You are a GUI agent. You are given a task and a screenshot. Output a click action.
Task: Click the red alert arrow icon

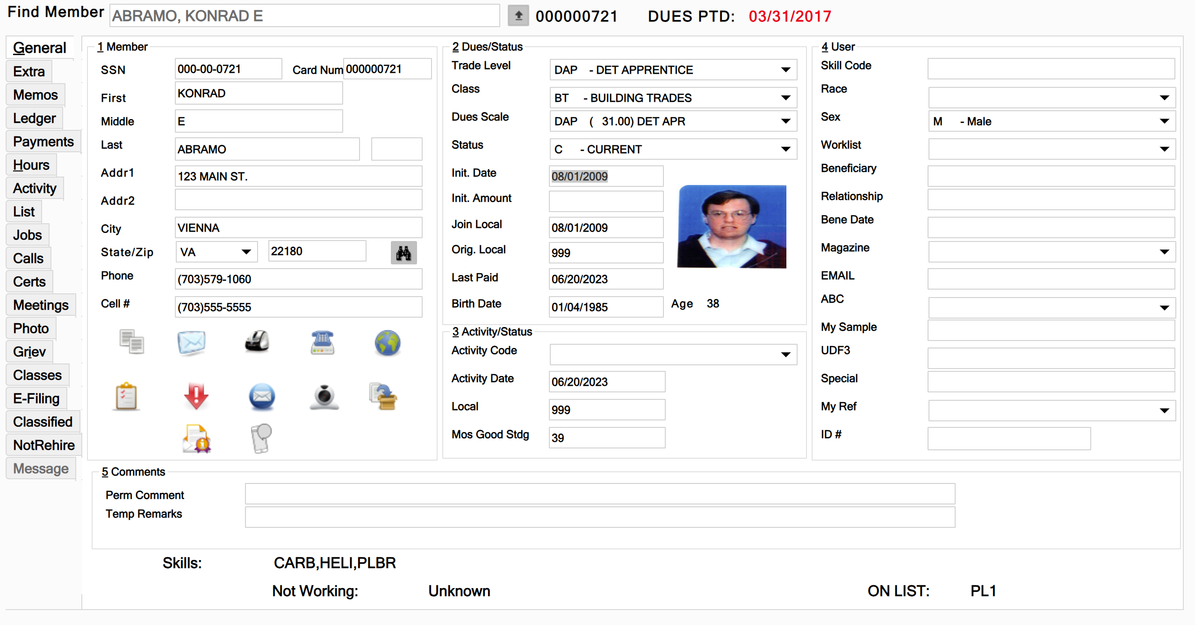(x=196, y=396)
